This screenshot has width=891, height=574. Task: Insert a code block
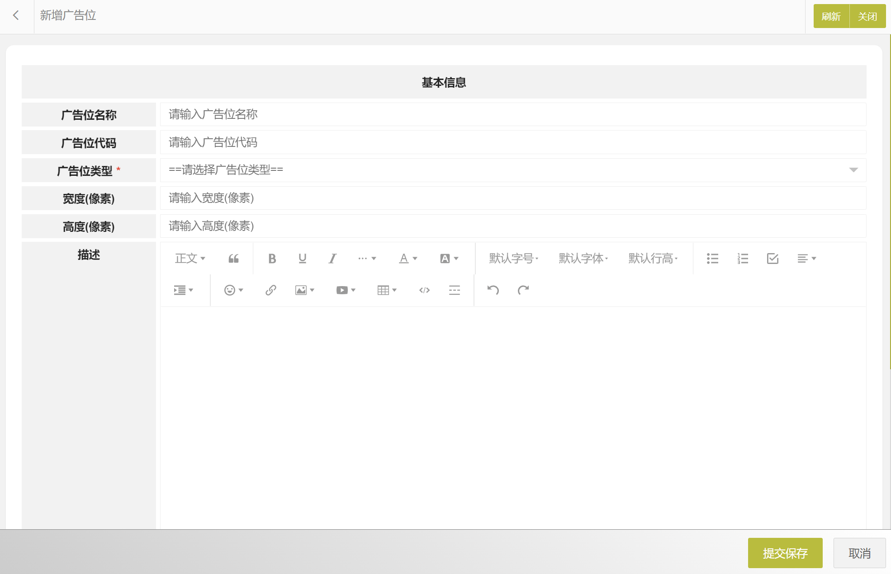tap(424, 290)
